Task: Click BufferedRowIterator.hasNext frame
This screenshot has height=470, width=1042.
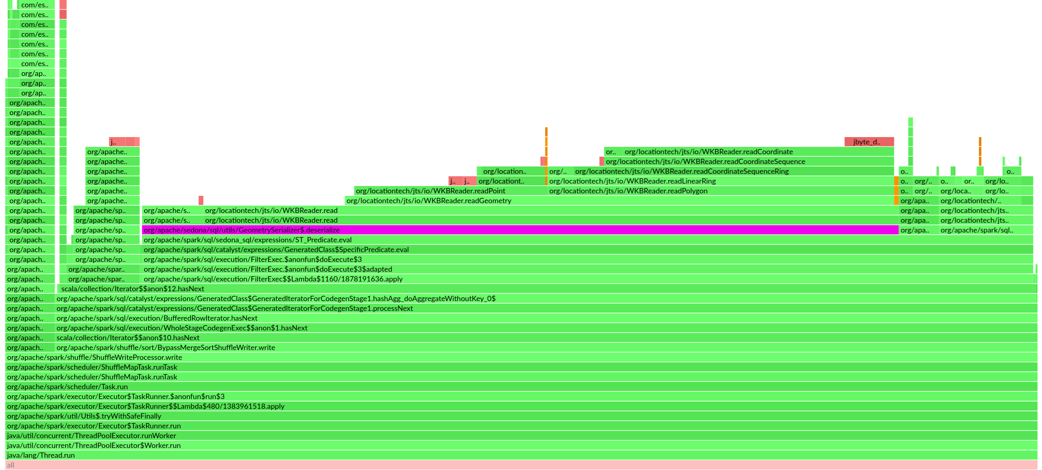Action: click(x=546, y=318)
